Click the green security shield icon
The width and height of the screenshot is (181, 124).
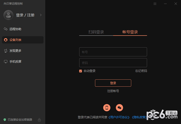coord(5,119)
